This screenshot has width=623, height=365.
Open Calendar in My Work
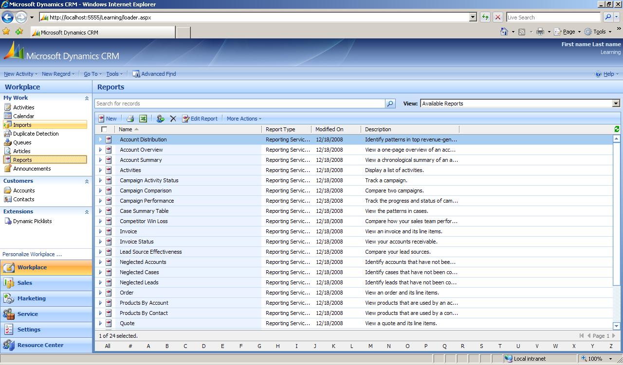click(x=23, y=116)
